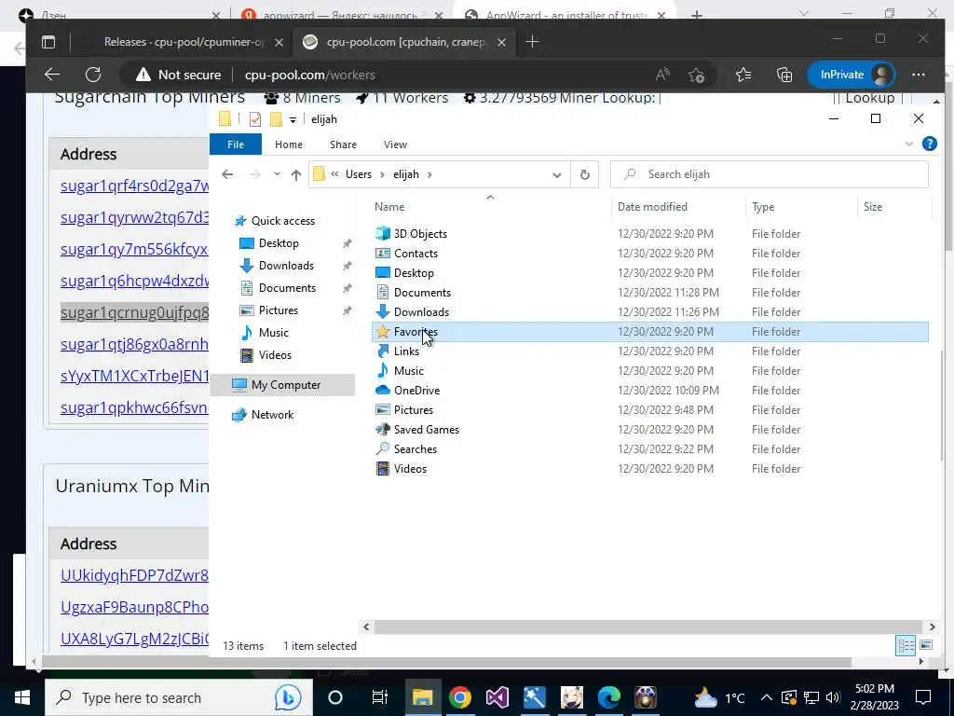Open UUkidyqhFDP7dZwr8 address link
This screenshot has height=716, width=954.
pos(134,575)
